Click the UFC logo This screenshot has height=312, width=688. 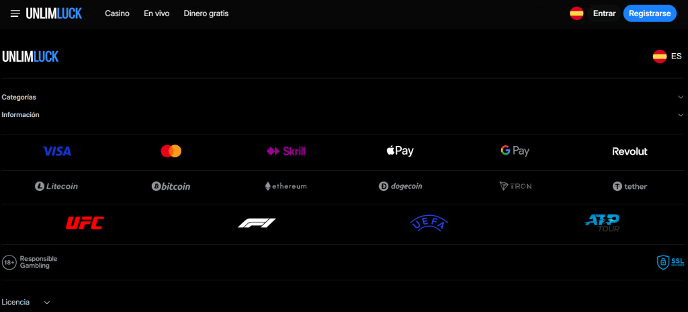(85, 223)
